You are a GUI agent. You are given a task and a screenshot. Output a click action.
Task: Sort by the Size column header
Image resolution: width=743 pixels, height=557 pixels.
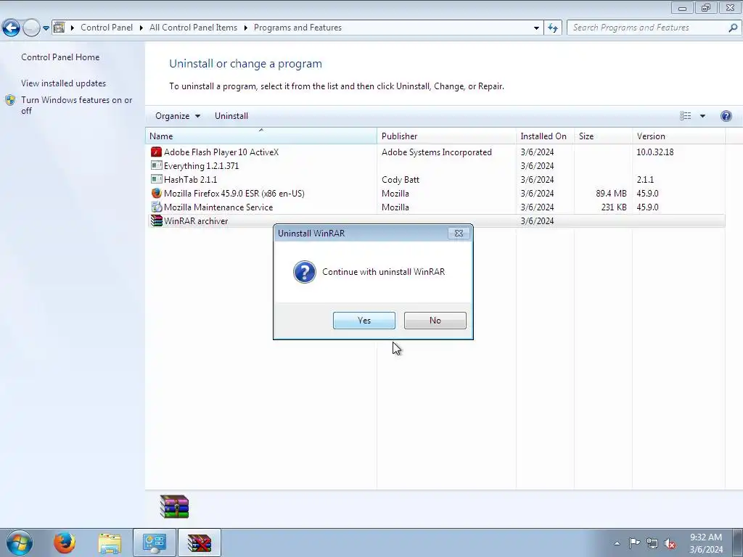click(603, 136)
